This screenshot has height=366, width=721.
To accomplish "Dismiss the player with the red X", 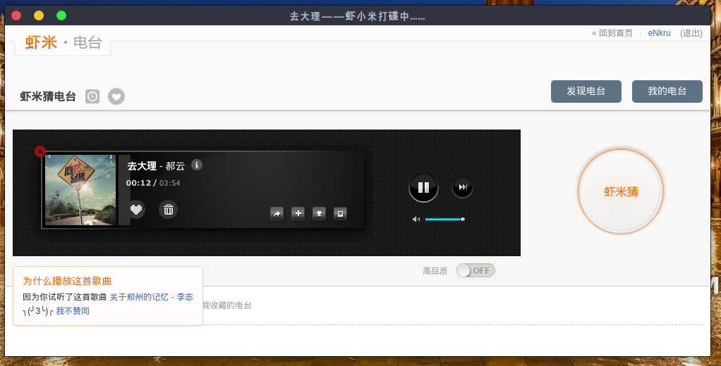I will coord(40,151).
